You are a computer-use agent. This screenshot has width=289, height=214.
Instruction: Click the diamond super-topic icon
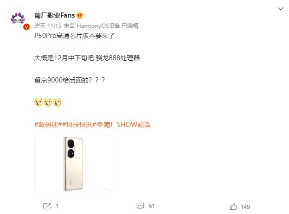pos(100,125)
